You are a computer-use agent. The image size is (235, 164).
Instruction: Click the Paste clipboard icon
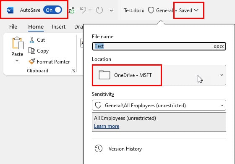pos(18,43)
